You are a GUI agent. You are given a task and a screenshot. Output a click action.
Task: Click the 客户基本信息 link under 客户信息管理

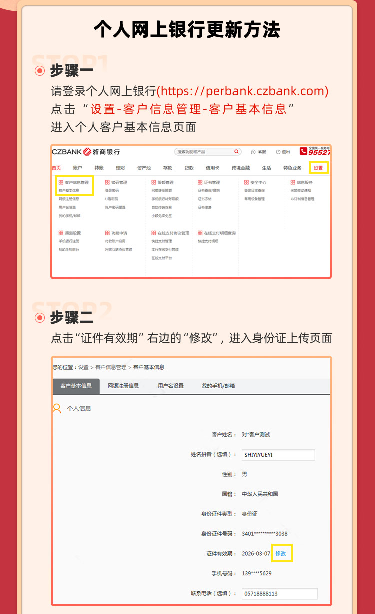(69, 191)
